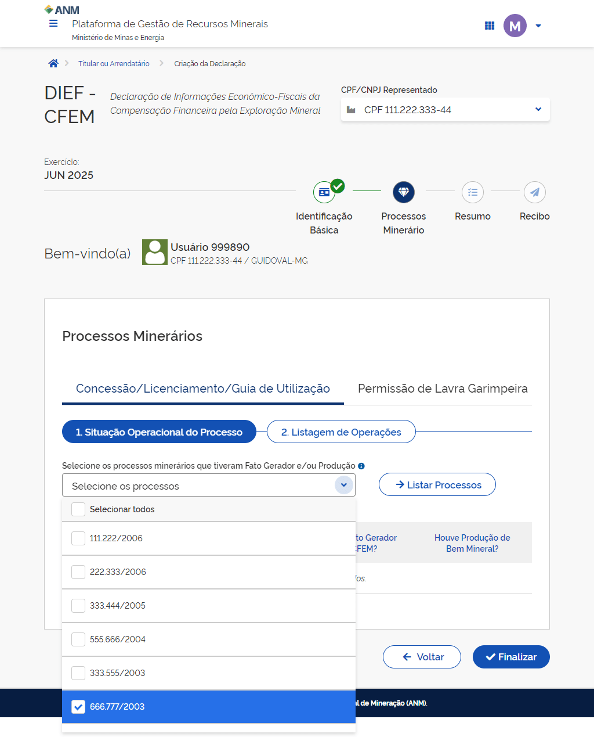The height and width of the screenshot is (737, 594).
Task: Click the info icon beside Fato Gerador label
Action: [x=361, y=466]
